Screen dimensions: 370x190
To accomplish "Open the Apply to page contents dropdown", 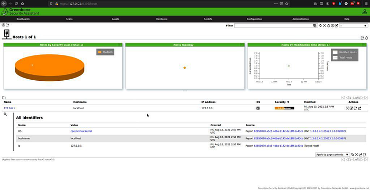I will (332, 155).
